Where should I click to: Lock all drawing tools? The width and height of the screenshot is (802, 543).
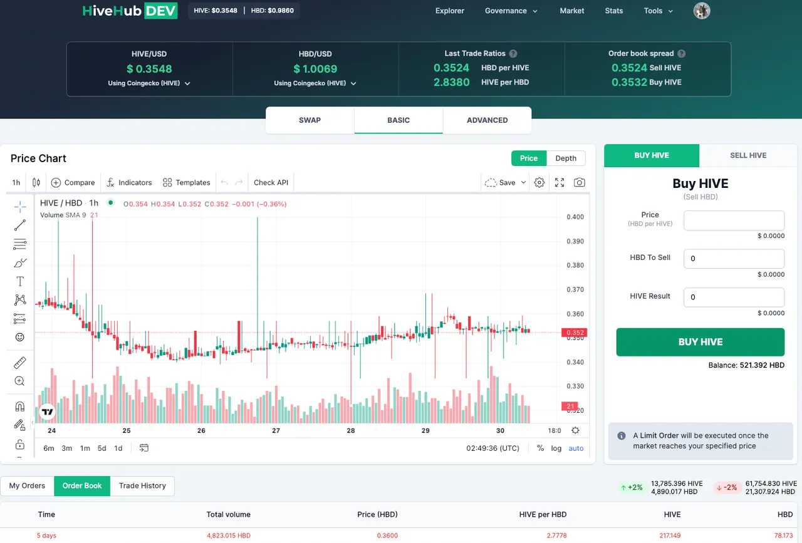coord(20,444)
